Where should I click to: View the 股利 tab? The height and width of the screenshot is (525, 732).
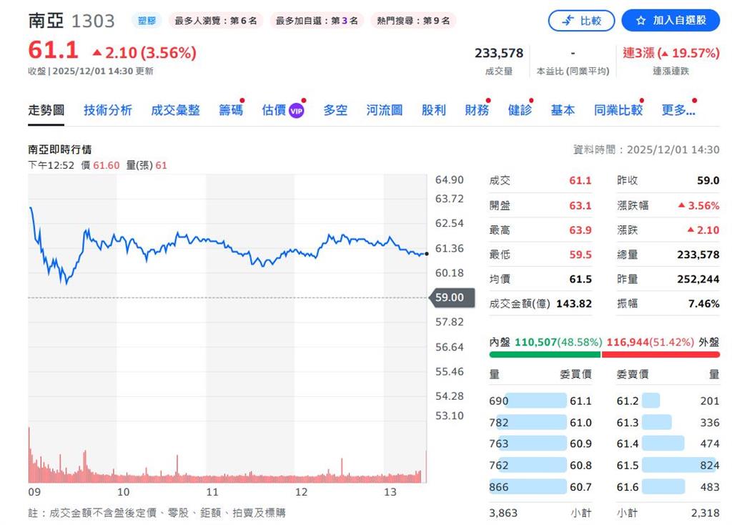tap(433, 110)
